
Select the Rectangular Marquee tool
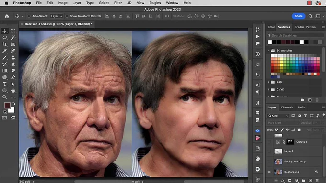pos(13,31)
